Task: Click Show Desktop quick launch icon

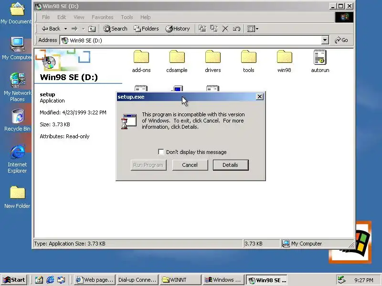Action: click(x=39, y=280)
